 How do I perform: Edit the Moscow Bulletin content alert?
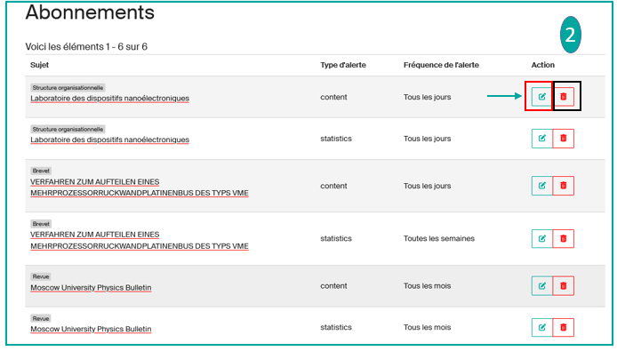pos(541,286)
